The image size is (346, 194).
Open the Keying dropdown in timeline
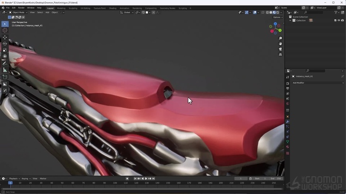(26, 178)
